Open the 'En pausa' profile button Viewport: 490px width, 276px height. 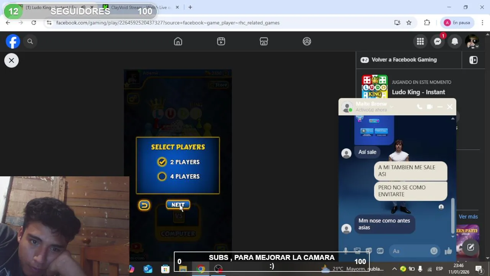coord(457,23)
